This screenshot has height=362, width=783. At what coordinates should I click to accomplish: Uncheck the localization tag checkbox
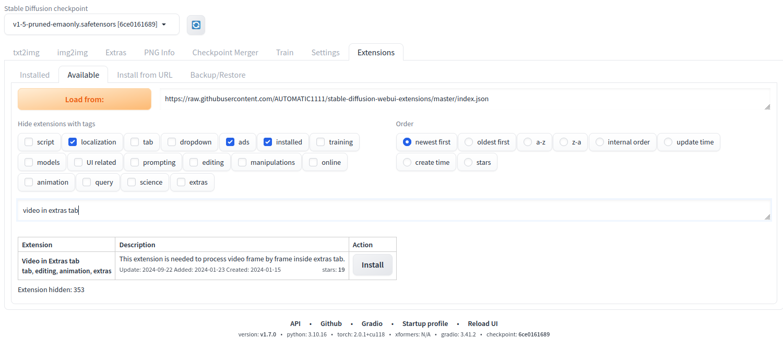[73, 142]
